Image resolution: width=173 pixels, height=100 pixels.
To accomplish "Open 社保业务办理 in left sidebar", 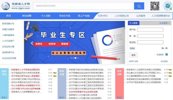I will click(x=8, y=47).
